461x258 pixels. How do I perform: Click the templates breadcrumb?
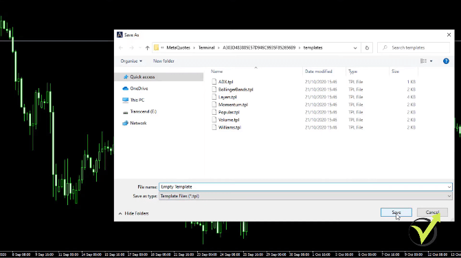pyautogui.click(x=313, y=47)
